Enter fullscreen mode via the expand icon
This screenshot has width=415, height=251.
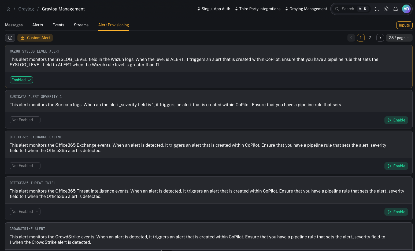click(x=377, y=9)
